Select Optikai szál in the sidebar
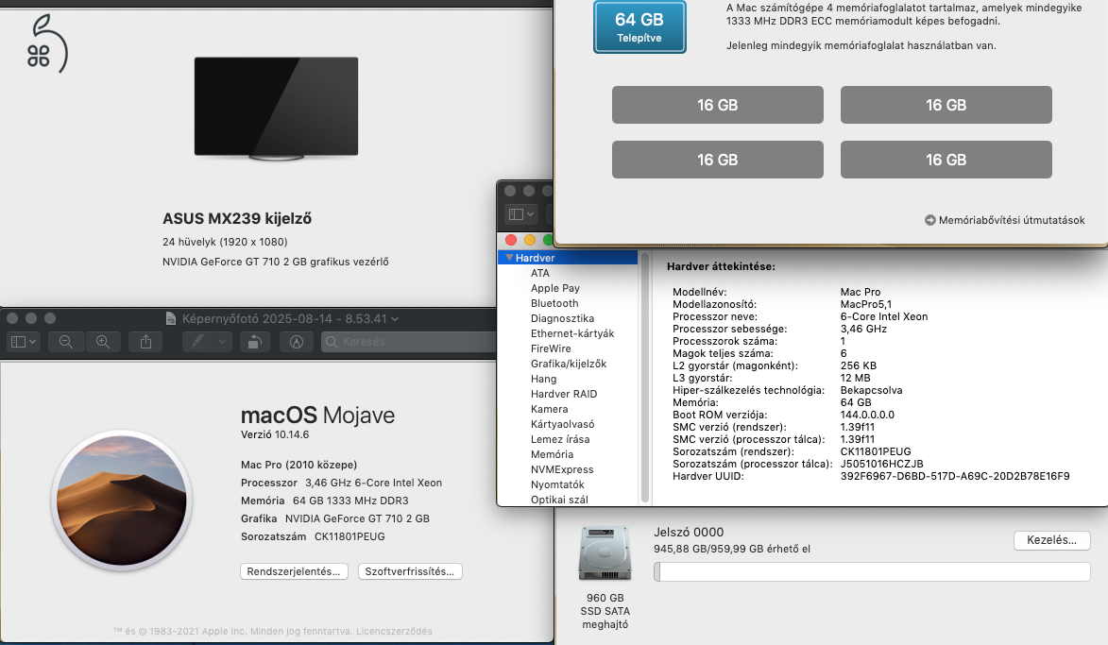 tap(559, 500)
